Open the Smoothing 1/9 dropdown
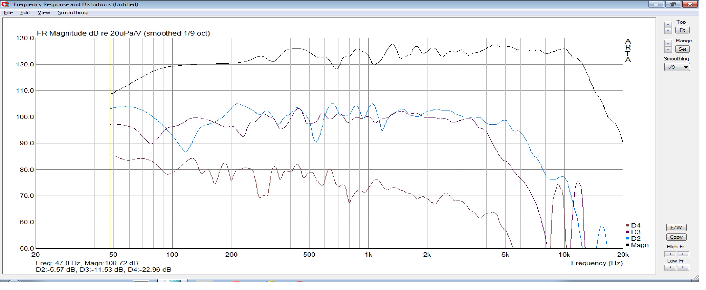 pos(676,67)
